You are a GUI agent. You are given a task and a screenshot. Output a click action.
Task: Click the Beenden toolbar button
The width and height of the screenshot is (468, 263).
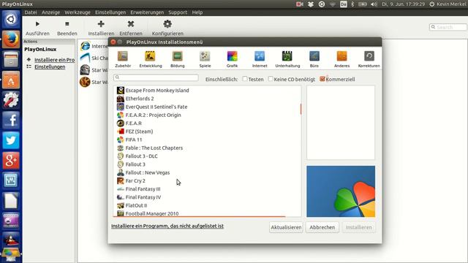(67, 28)
